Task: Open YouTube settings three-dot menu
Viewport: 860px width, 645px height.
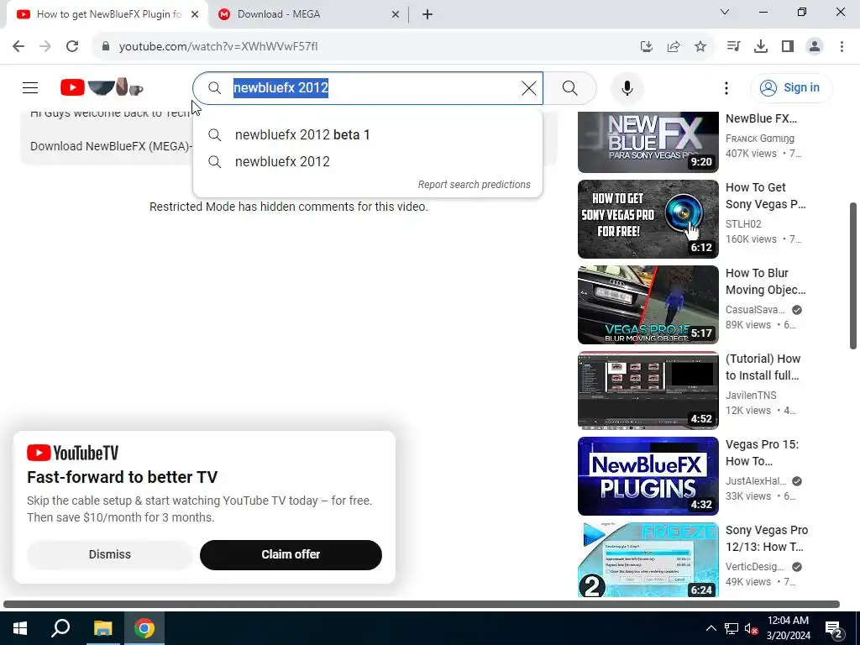Action: pos(726,87)
